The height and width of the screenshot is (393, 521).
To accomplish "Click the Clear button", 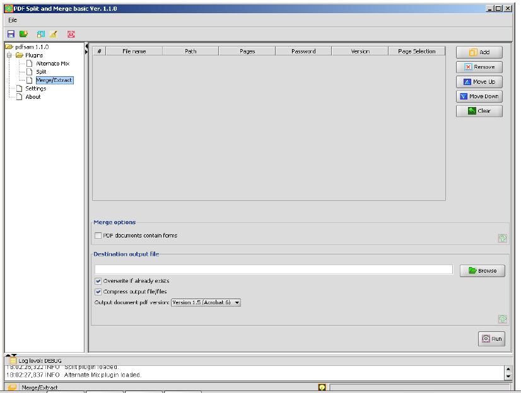I will pyautogui.click(x=479, y=111).
